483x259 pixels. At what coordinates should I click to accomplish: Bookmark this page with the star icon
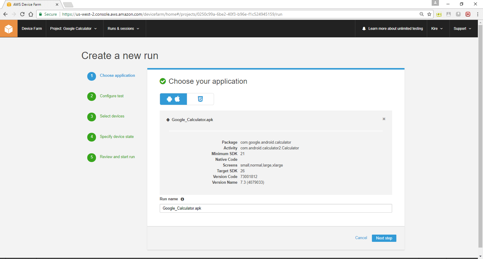(x=429, y=14)
